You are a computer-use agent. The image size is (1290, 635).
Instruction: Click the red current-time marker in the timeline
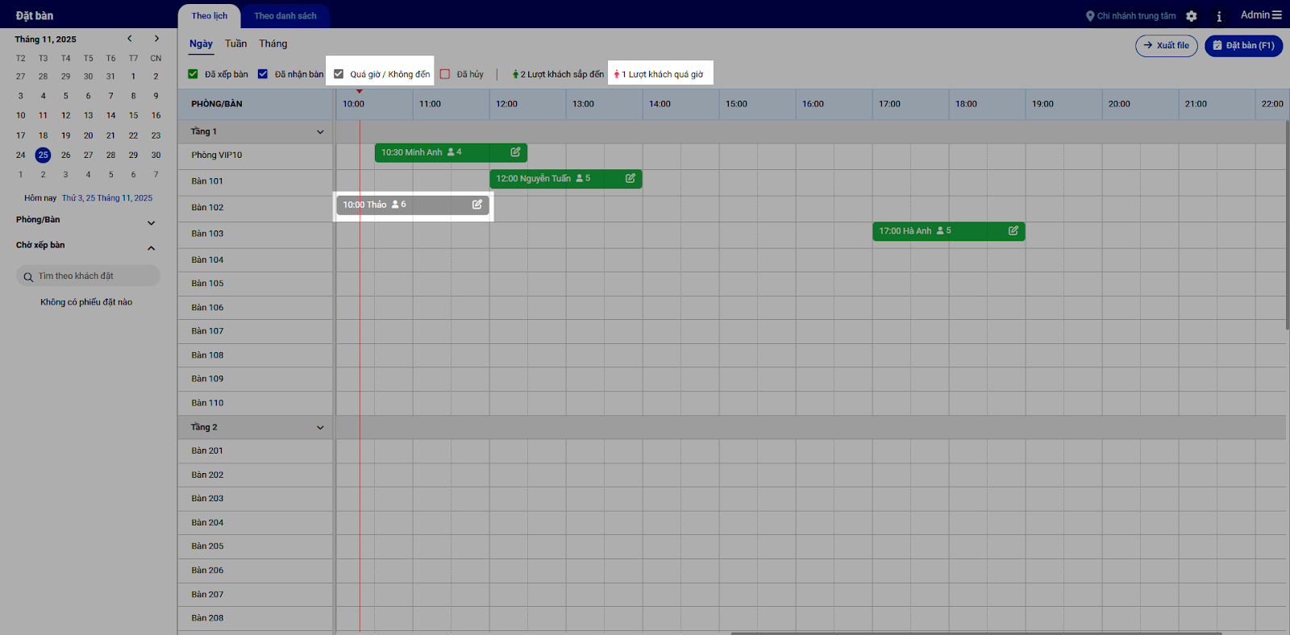[360, 91]
